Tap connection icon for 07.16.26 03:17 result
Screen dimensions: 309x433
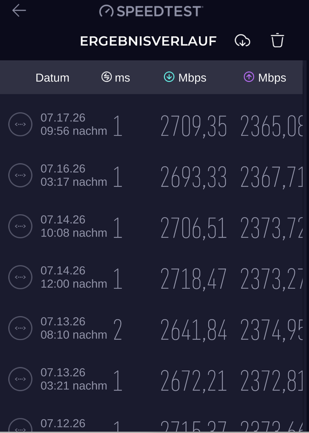[20, 175]
